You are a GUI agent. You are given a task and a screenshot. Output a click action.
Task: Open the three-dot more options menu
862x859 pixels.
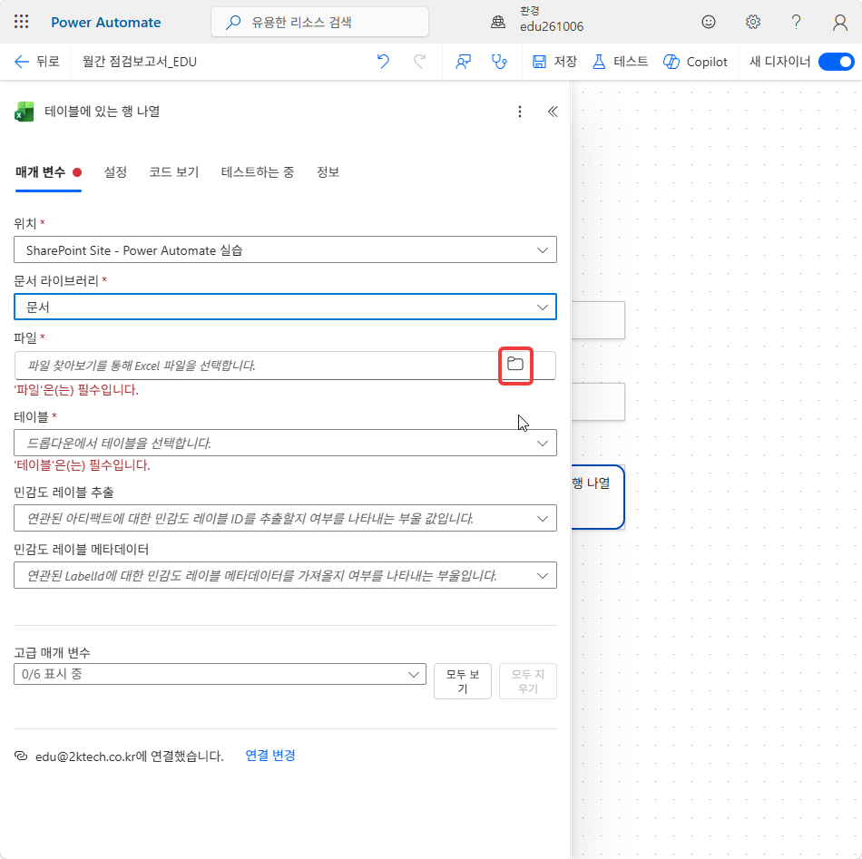520,112
